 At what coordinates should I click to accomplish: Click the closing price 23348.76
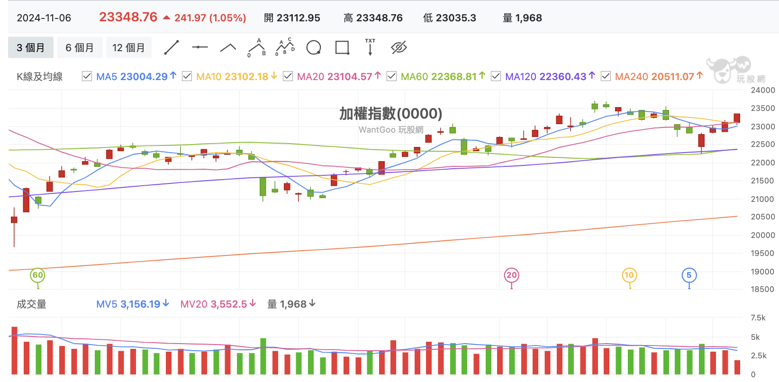coord(128,17)
